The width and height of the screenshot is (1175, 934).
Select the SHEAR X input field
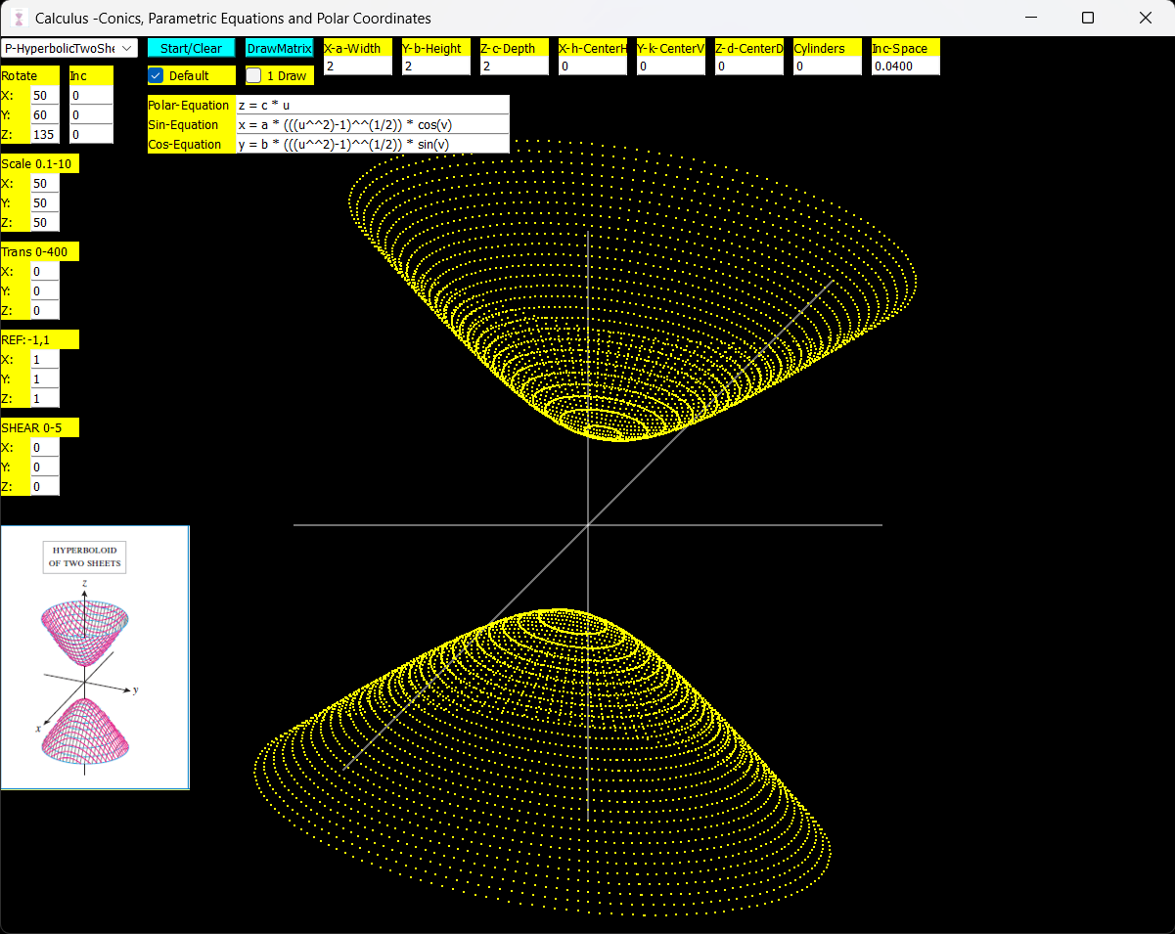(x=44, y=448)
